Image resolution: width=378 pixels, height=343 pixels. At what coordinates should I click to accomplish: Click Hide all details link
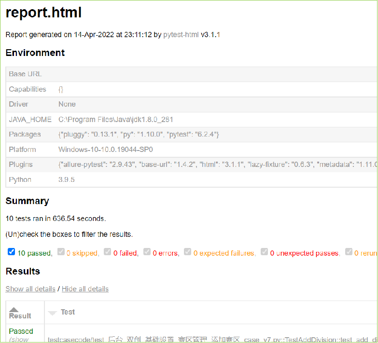tap(85, 289)
